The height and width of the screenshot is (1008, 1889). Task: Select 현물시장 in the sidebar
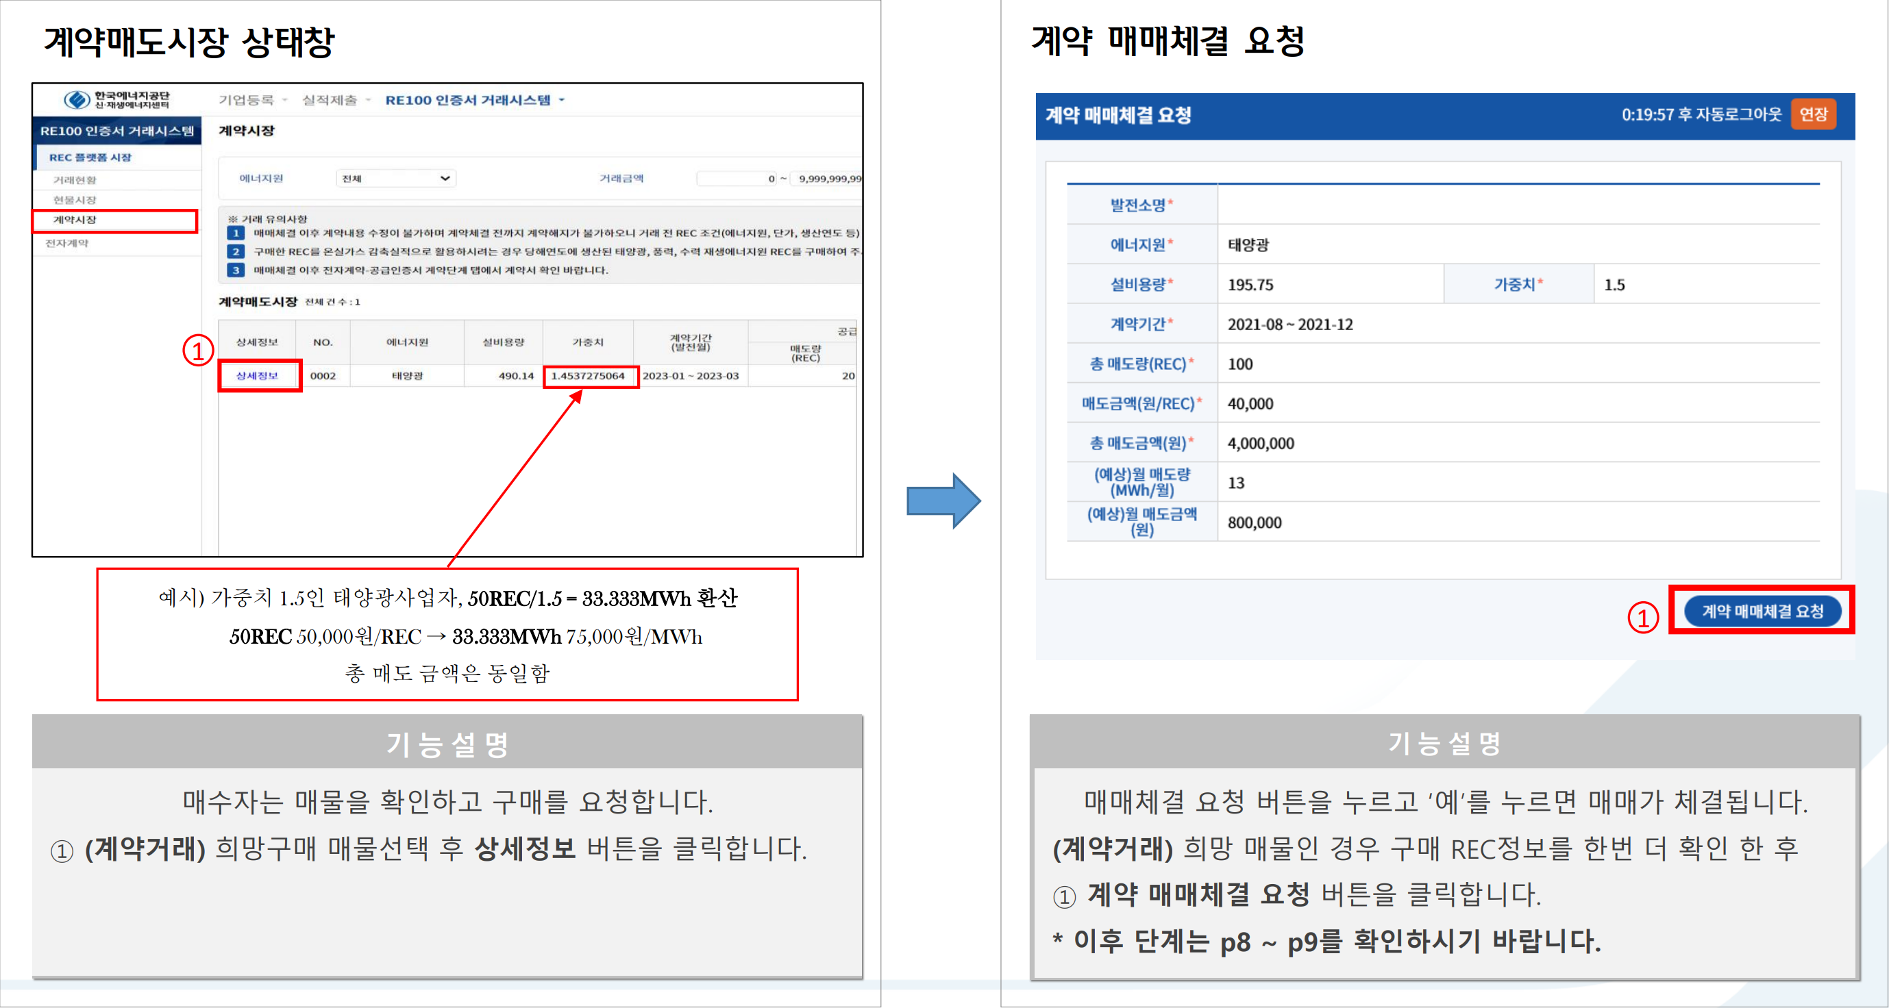point(75,199)
